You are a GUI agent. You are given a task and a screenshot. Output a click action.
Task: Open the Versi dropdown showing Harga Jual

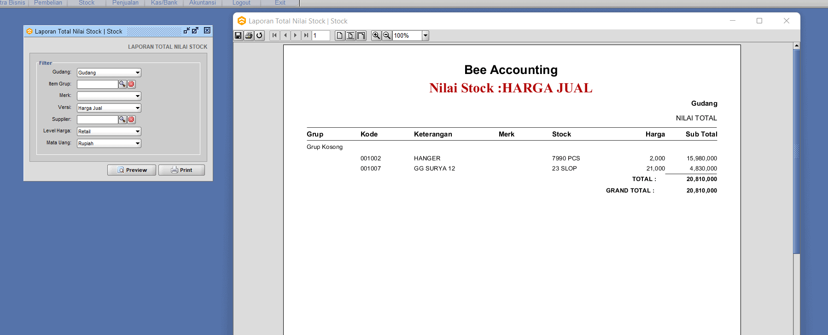click(x=137, y=108)
